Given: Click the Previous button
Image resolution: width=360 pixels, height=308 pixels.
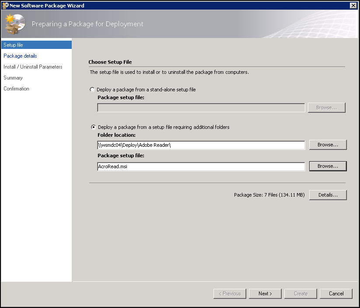Looking at the screenshot, I should 229,293.
